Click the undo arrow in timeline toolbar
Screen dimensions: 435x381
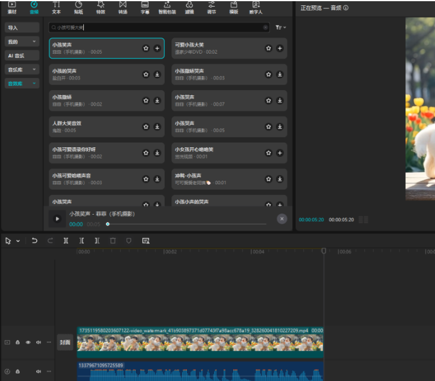coord(35,241)
